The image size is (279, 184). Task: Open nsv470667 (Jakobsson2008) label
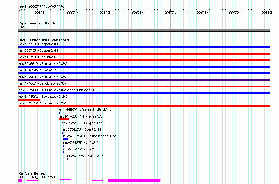coord(42,83)
